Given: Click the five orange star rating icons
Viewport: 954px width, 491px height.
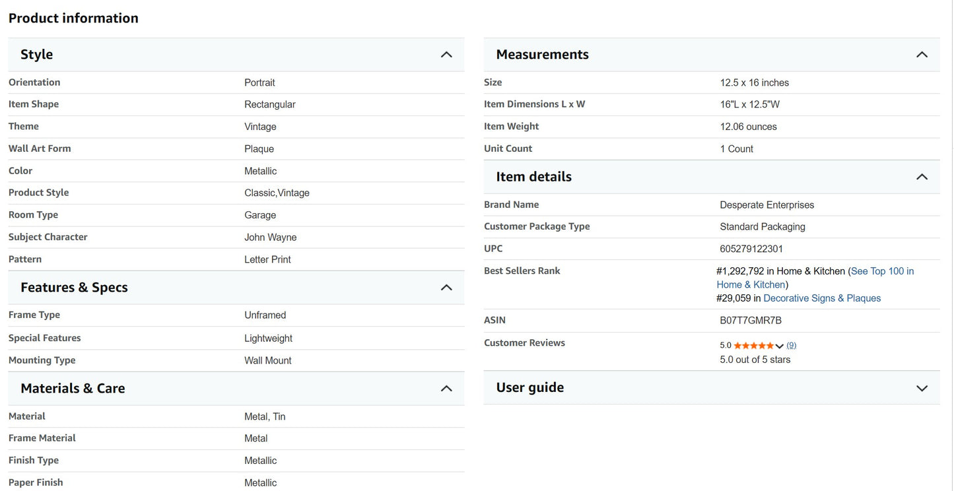Looking at the screenshot, I should click(754, 345).
